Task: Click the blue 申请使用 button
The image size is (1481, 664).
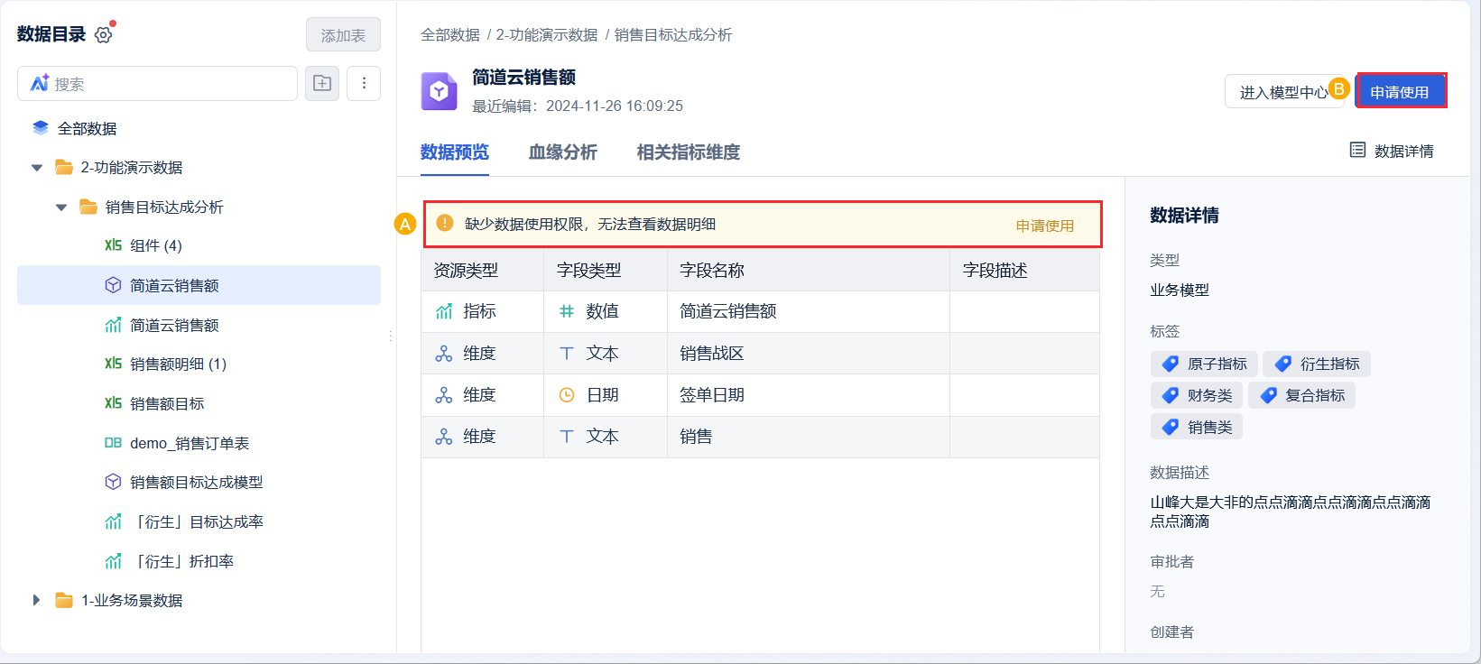Action: 1400,91
